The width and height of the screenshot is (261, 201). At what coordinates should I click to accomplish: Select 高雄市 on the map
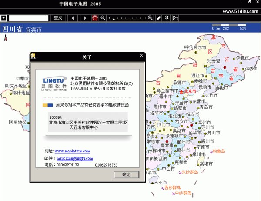[206, 164]
